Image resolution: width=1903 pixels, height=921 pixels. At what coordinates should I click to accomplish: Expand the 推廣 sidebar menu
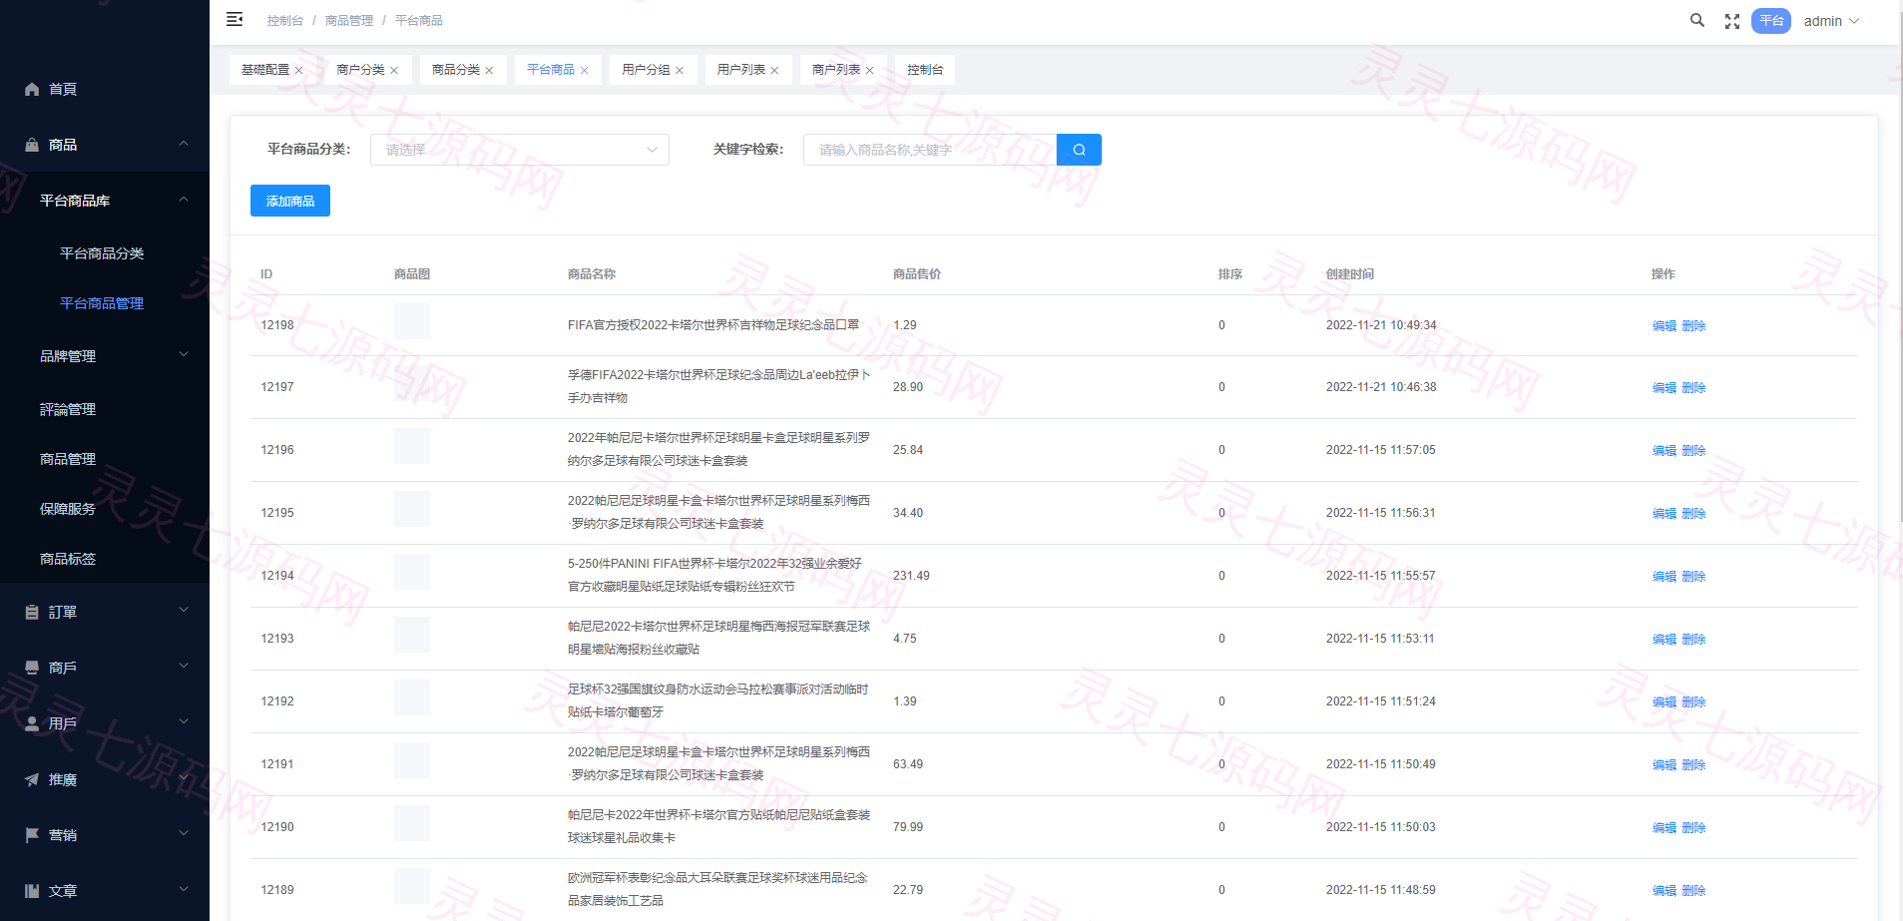pyautogui.click(x=105, y=779)
